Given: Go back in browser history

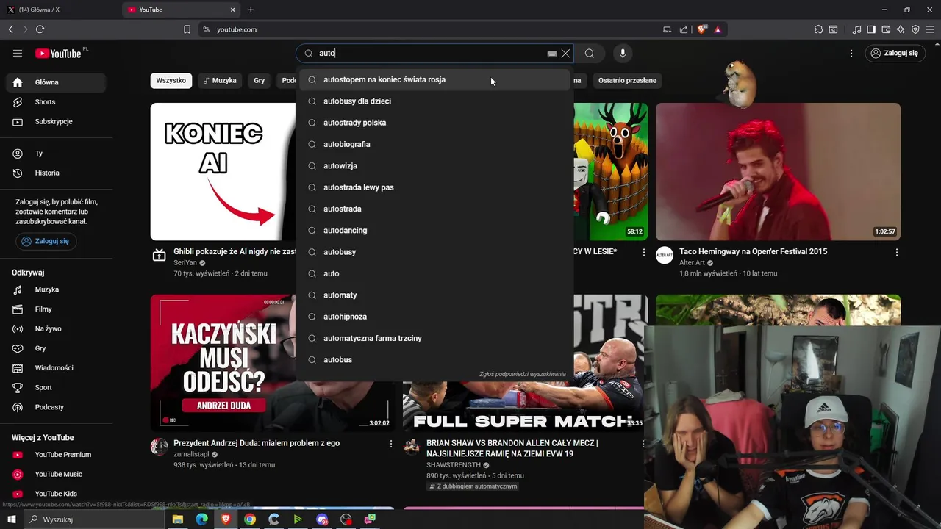Looking at the screenshot, I should point(10,29).
